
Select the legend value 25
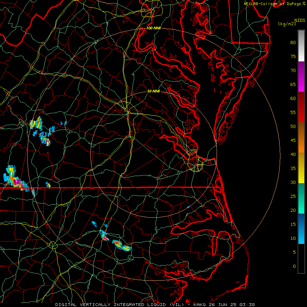click(293, 196)
